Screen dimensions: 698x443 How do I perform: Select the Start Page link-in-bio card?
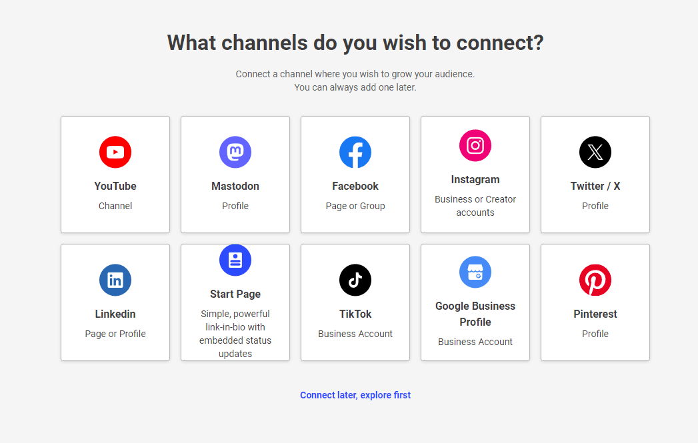pos(235,302)
